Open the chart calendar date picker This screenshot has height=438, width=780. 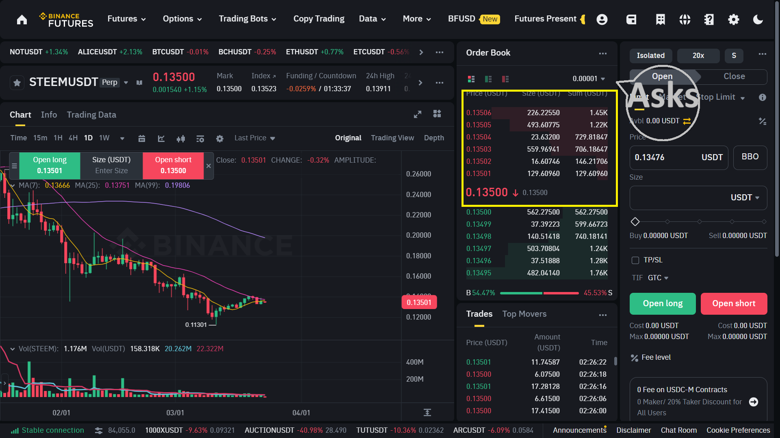click(x=142, y=139)
